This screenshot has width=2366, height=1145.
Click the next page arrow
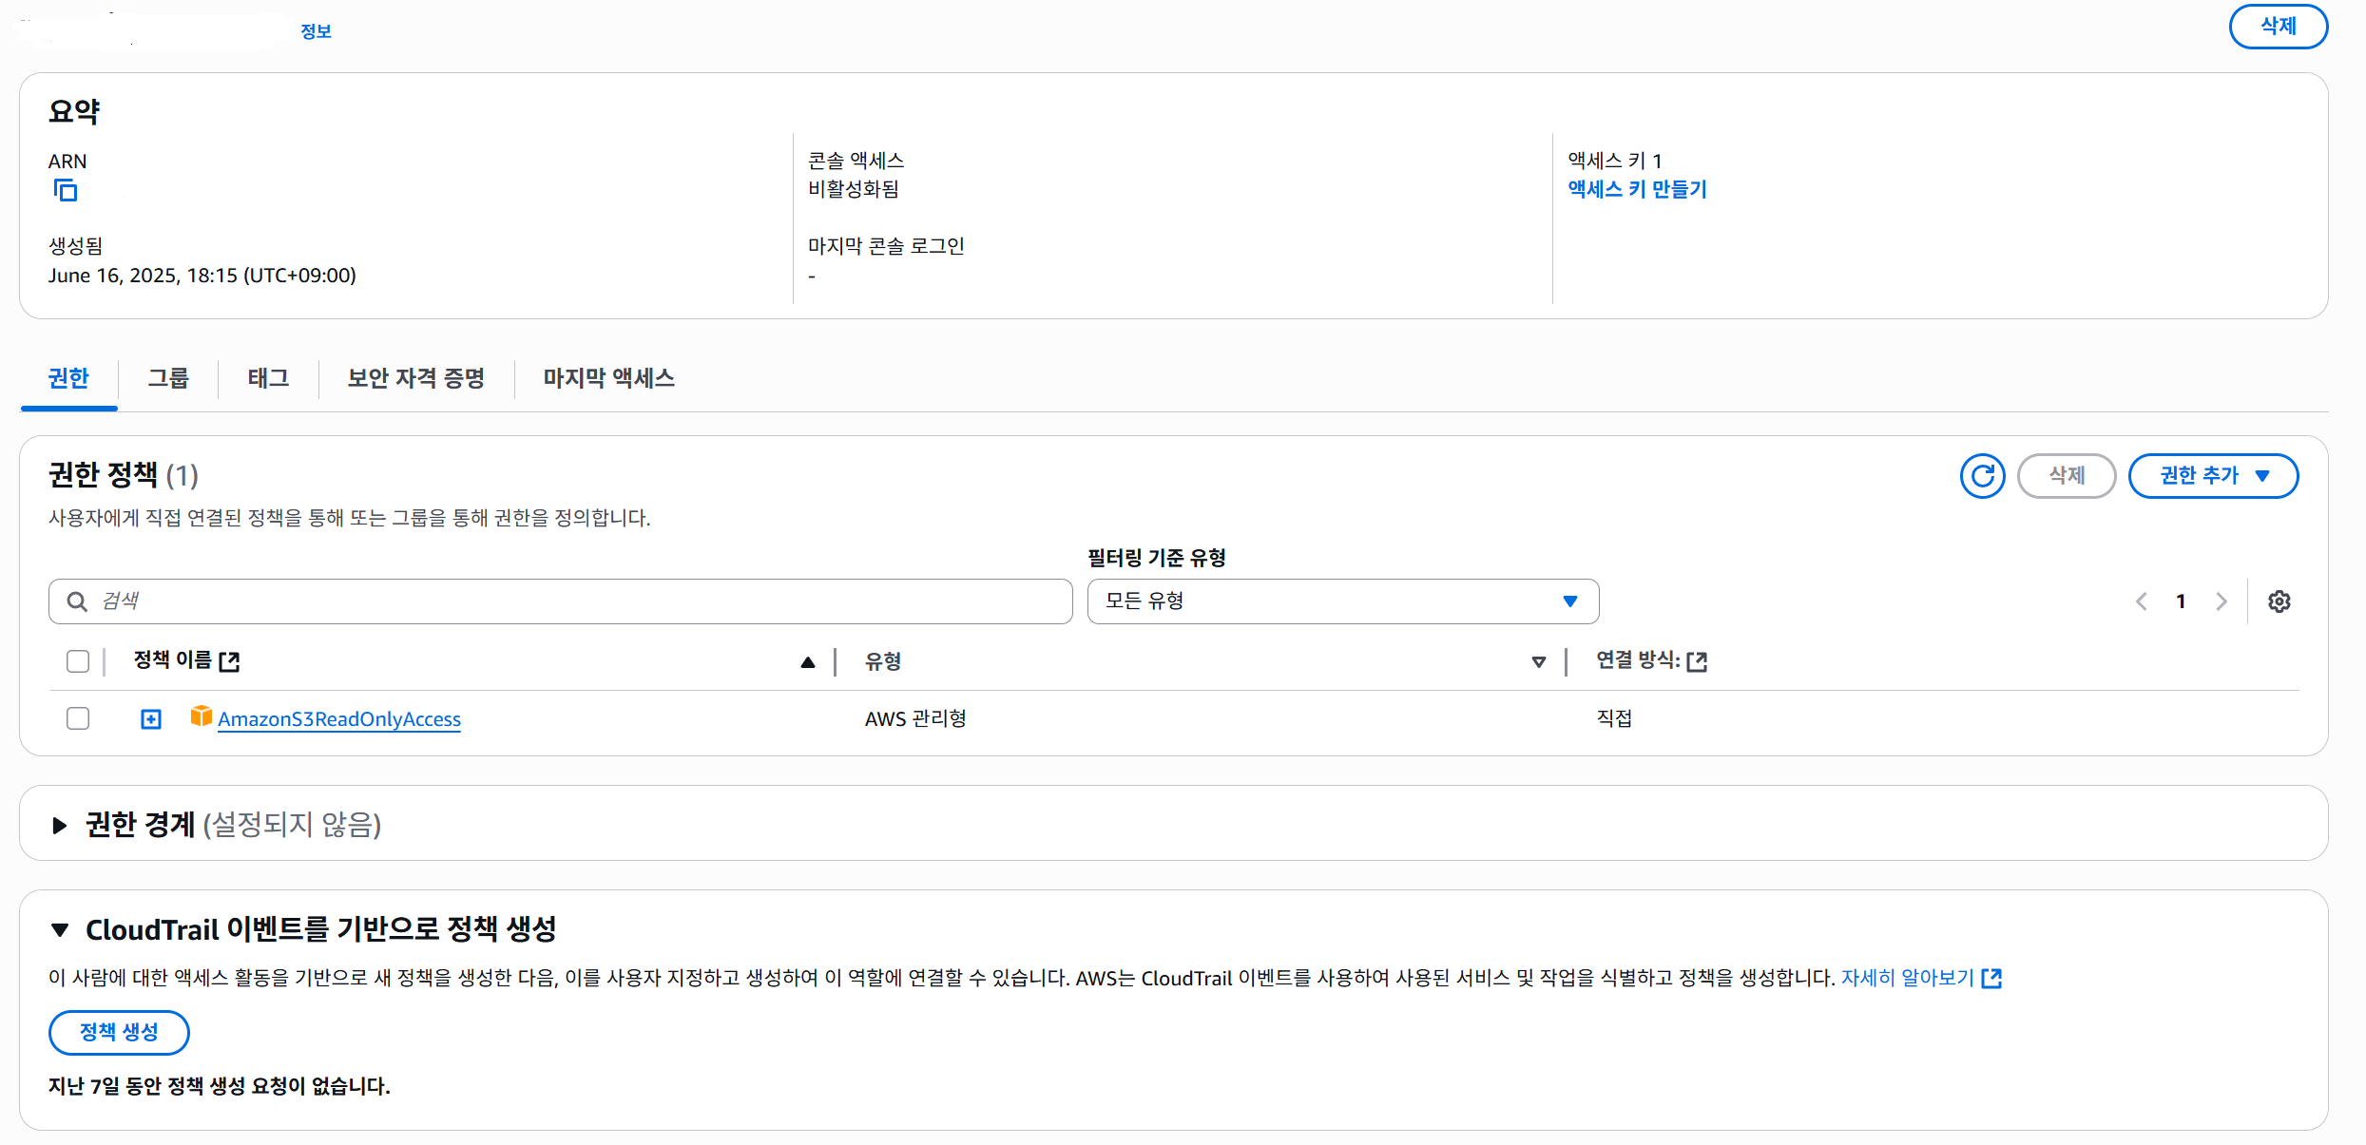[2222, 601]
